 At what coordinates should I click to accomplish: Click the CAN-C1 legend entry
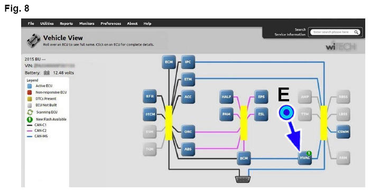(x=37, y=125)
